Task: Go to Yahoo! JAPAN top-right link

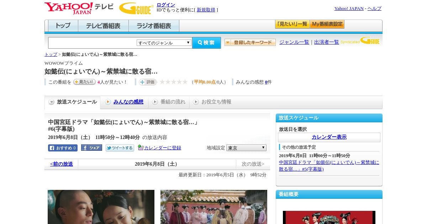Action: pyautogui.click(x=349, y=9)
